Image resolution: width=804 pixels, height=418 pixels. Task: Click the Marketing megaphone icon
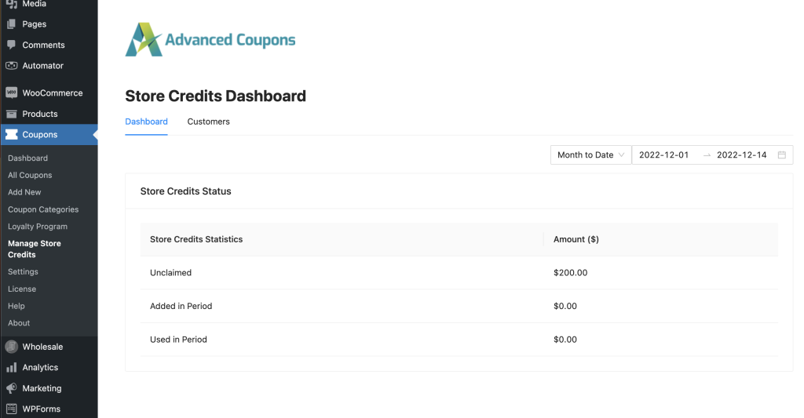click(x=11, y=388)
